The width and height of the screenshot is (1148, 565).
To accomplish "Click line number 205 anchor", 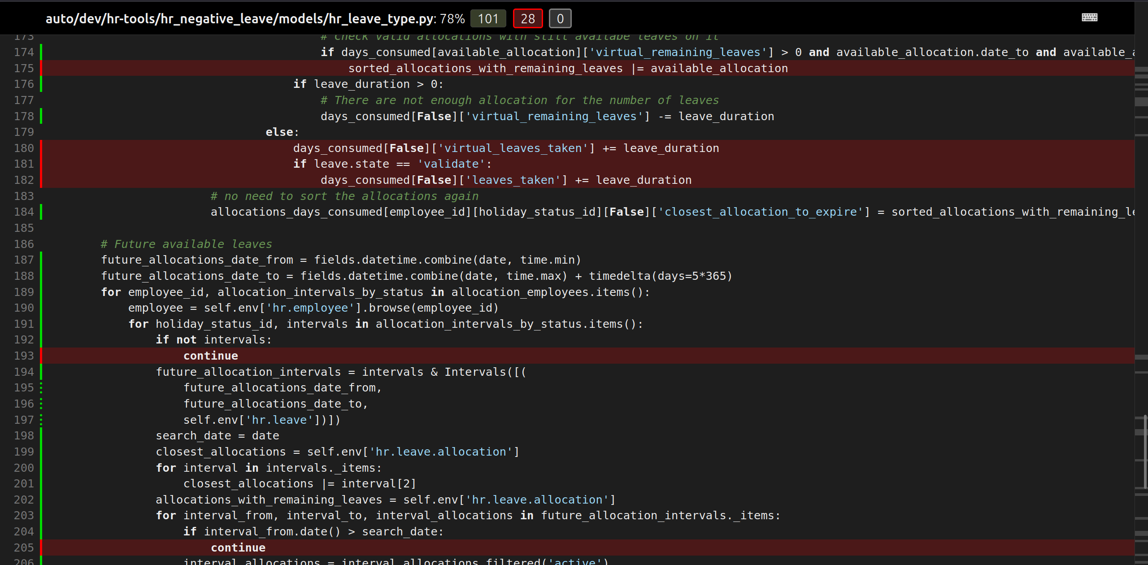I will [24, 548].
